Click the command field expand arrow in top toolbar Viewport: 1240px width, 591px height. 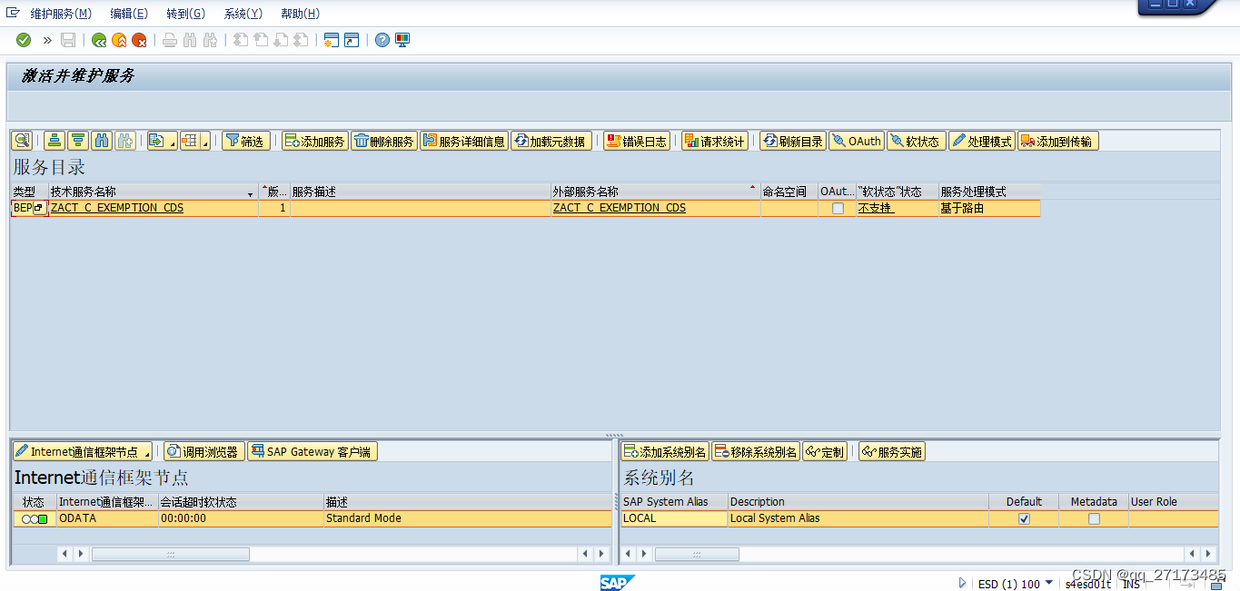(x=47, y=40)
